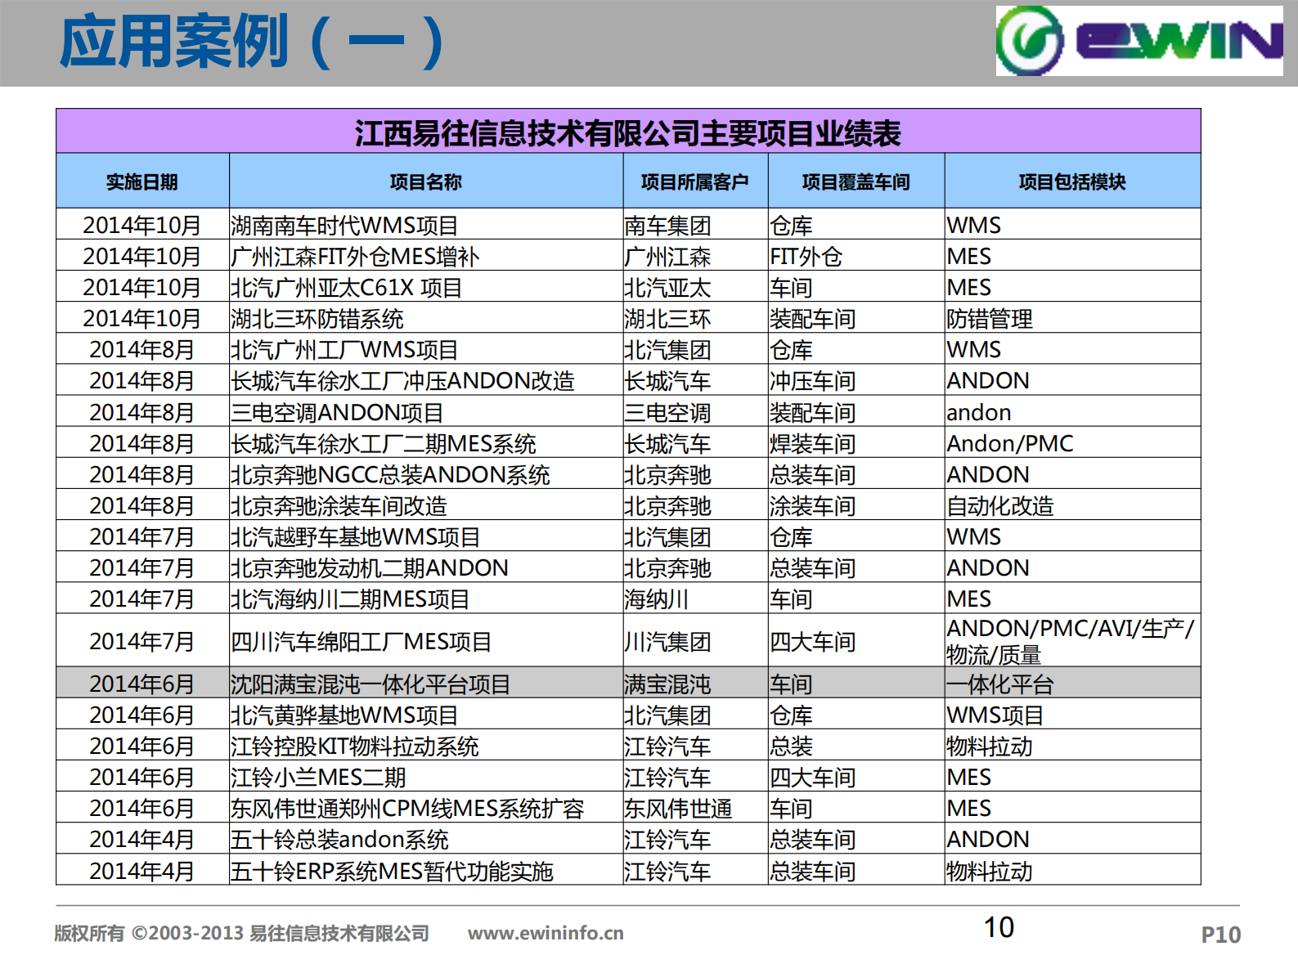Click table title 江西易往信息技术有限公司主要项目业绩表
1298x973 pixels.
(x=628, y=132)
